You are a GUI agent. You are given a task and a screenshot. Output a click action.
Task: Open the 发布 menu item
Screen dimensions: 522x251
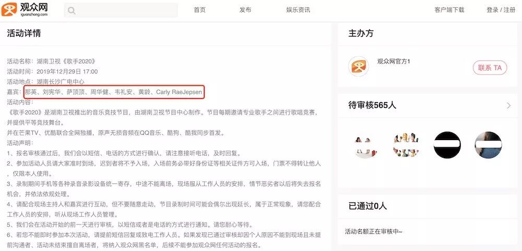pos(245,10)
